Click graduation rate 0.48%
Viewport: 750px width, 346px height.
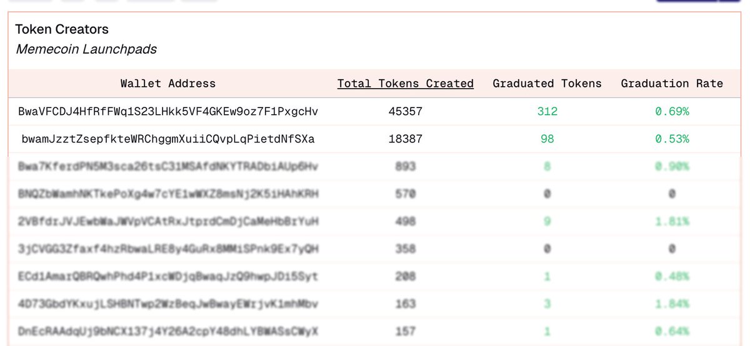672,276
